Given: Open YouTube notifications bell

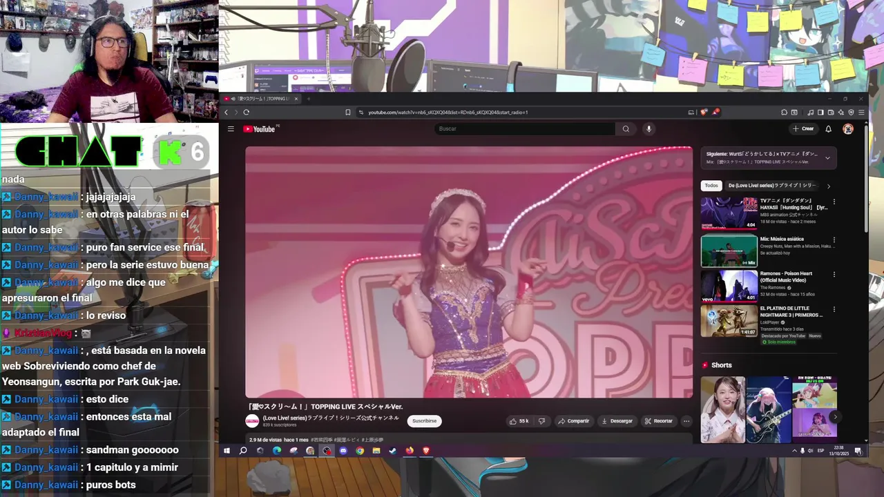Looking at the screenshot, I should pyautogui.click(x=829, y=129).
